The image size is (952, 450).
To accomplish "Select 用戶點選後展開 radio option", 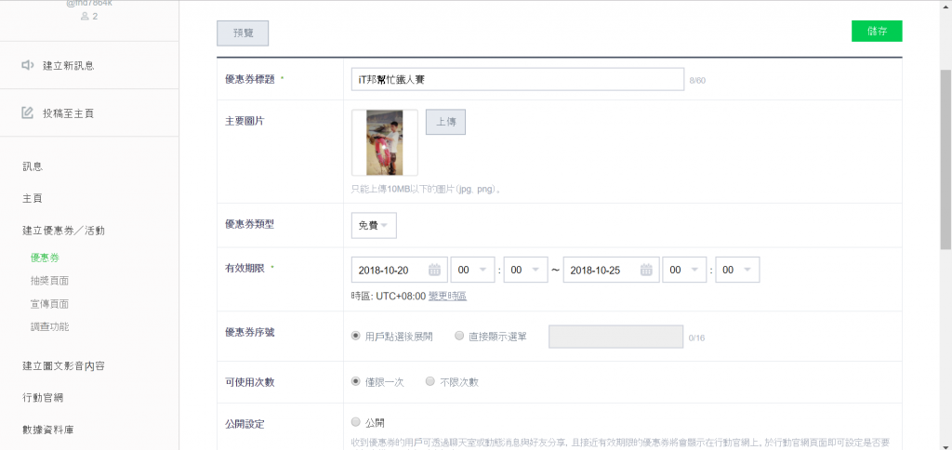I will pyautogui.click(x=355, y=336).
